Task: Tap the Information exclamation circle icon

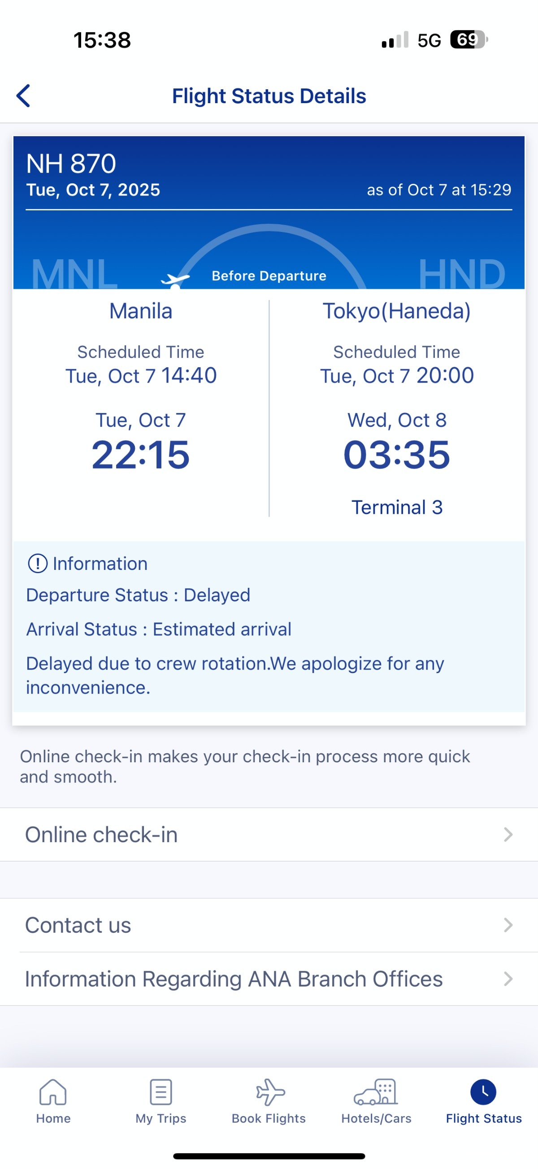Action: [x=38, y=564]
